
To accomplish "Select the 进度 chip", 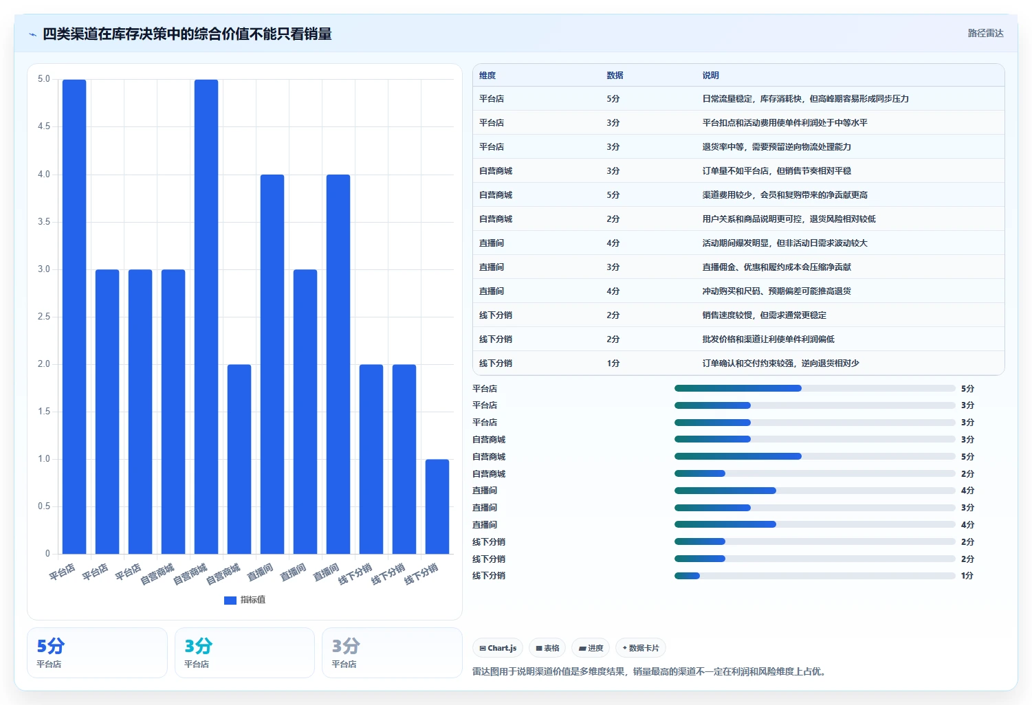I will [591, 648].
